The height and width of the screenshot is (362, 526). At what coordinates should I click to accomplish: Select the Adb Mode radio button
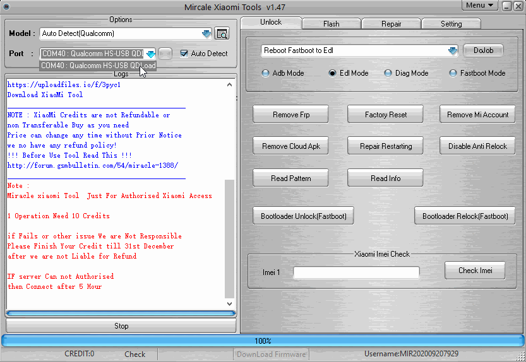pyautogui.click(x=265, y=73)
